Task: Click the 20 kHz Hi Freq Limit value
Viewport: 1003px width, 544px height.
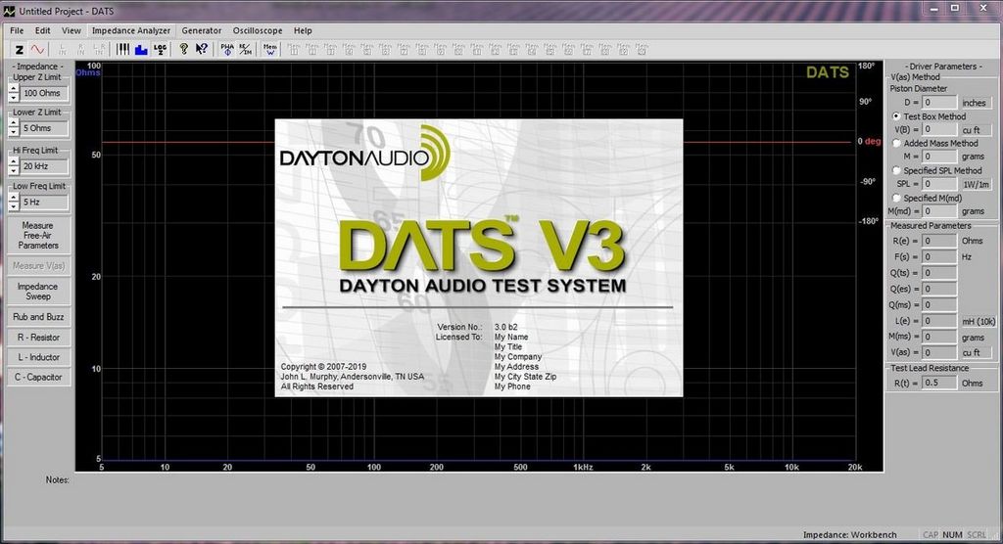Action: pyautogui.click(x=43, y=166)
